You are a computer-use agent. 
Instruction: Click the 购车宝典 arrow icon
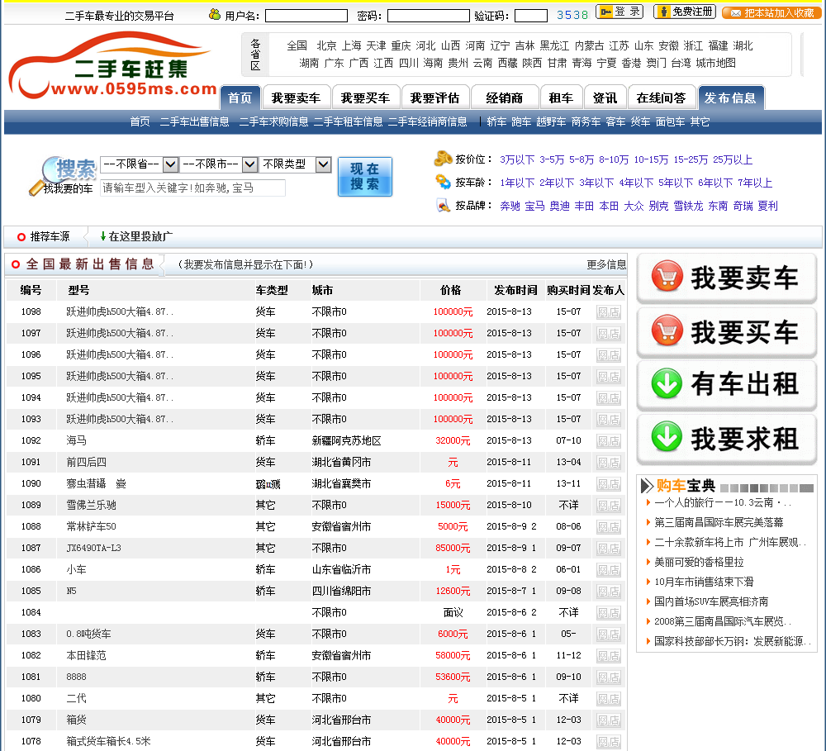click(647, 486)
